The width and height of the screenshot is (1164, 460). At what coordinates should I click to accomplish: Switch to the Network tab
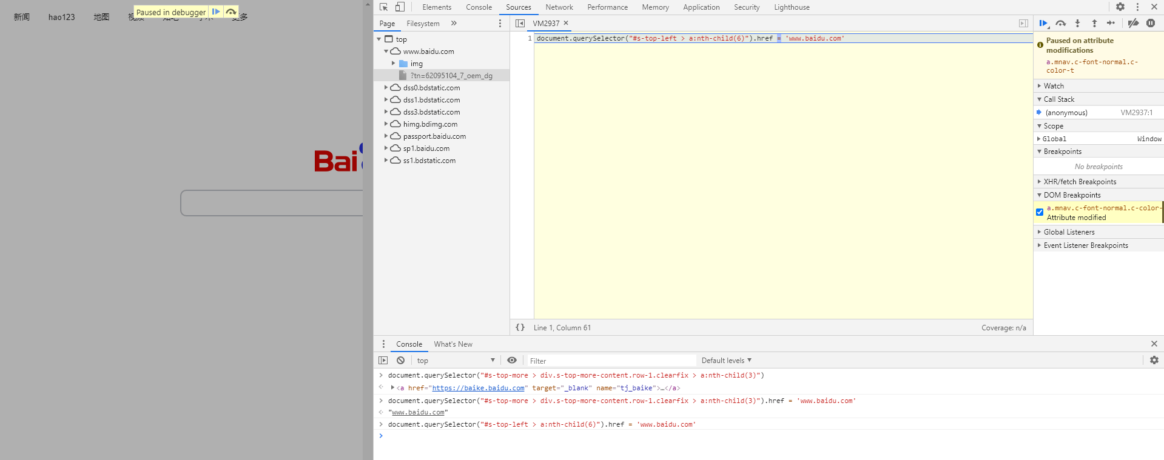(559, 7)
